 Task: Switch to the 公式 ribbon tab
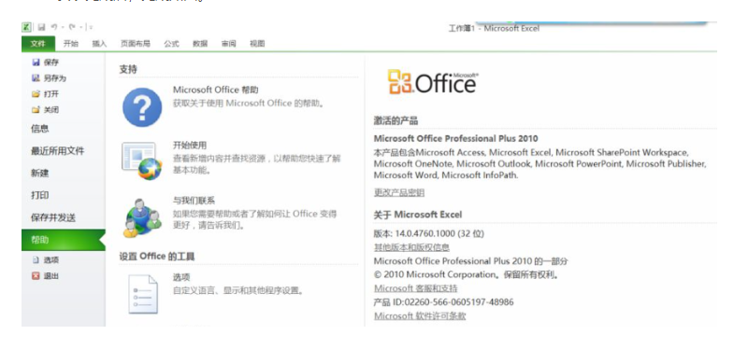coord(171,44)
